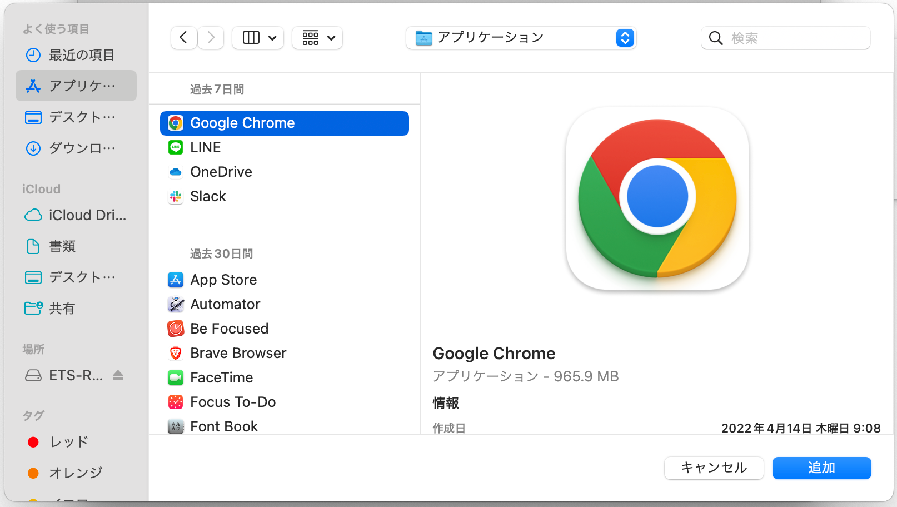Image resolution: width=897 pixels, height=507 pixels.
Task: Select アプリケーション in the sidebar favorites
Action: [76, 86]
